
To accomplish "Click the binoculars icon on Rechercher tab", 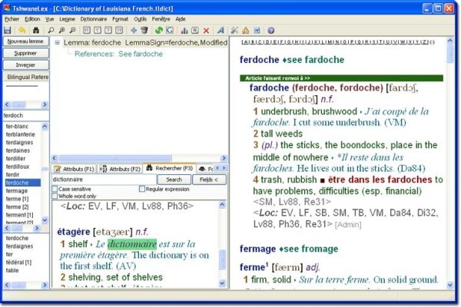I will pyautogui.click(x=149, y=168).
